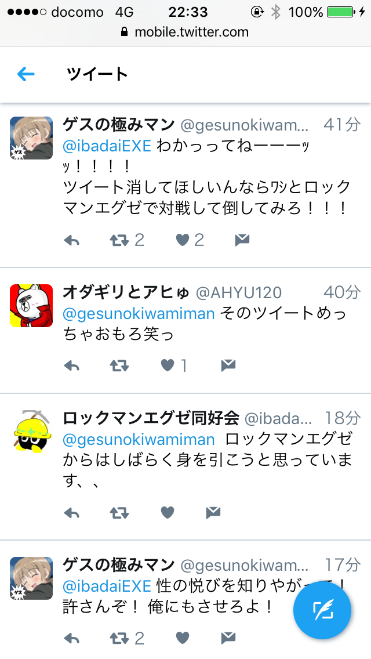Like the first tweet with 2 likes
Image resolution: width=371 pixels, height=659 pixels.
(183, 240)
